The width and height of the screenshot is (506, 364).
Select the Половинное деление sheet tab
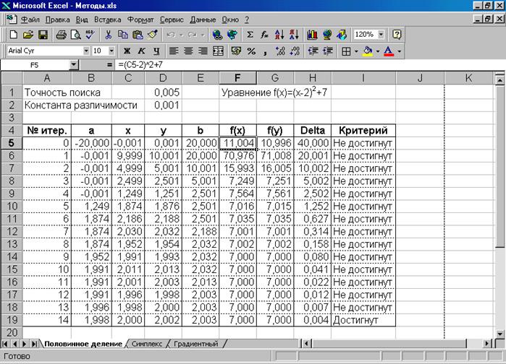pyautogui.click(x=83, y=344)
